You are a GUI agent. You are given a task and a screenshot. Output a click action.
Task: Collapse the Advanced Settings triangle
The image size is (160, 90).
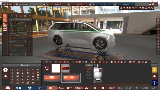coord(11,19)
